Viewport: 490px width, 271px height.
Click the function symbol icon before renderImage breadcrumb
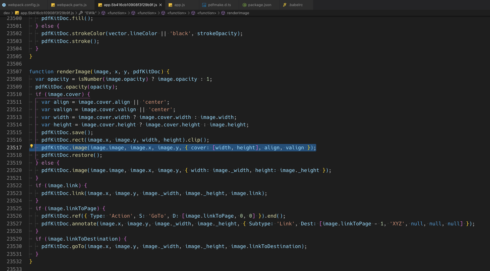[223, 13]
